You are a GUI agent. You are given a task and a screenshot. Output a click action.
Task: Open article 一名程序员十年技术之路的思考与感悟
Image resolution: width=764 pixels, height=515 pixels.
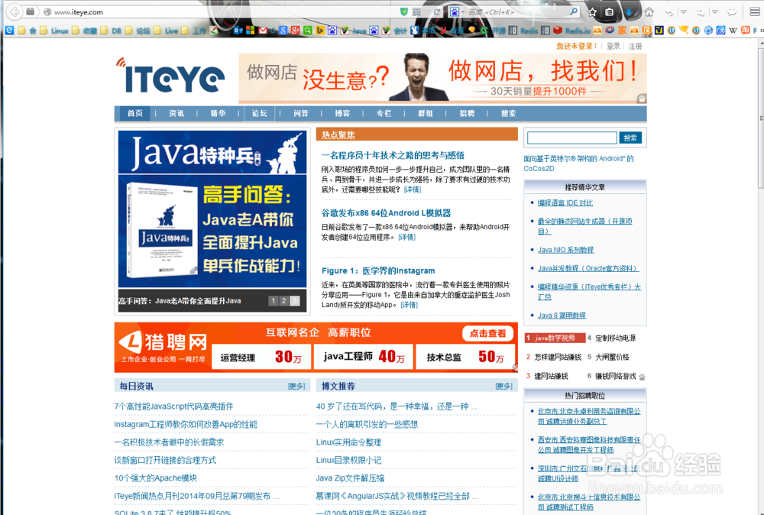pos(393,155)
